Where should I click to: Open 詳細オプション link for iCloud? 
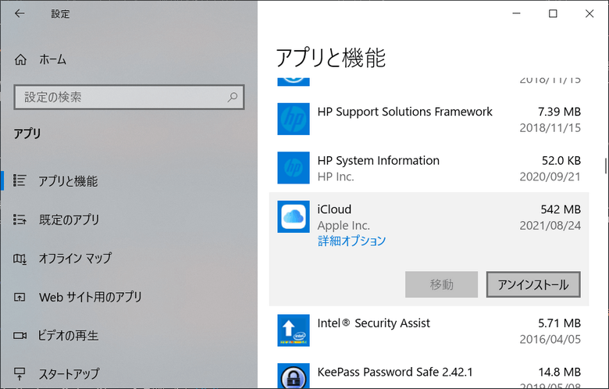point(351,241)
